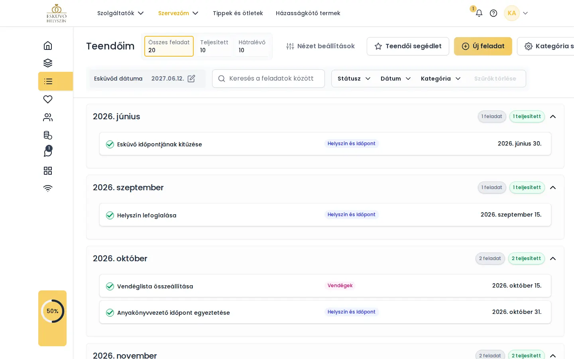574x359 pixels.
Task: Switch to the Teljesített tab
Action: click(x=214, y=46)
